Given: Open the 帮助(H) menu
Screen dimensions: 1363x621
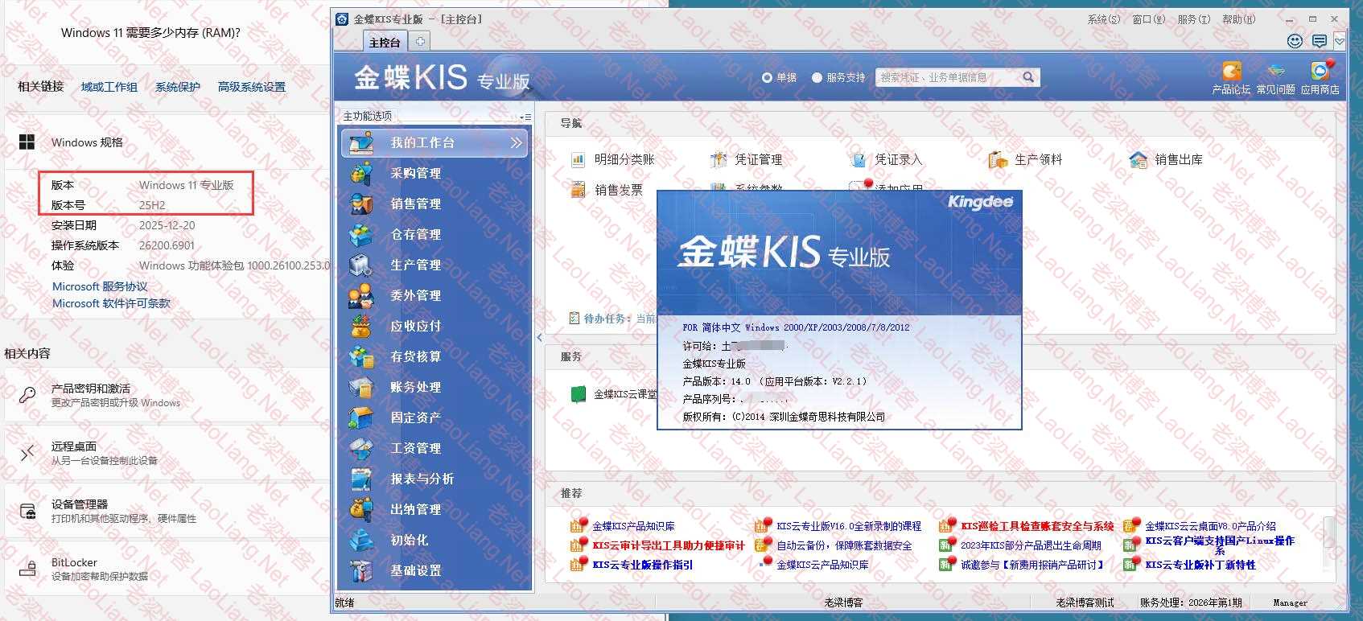Looking at the screenshot, I should pyautogui.click(x=1237, y=19).
